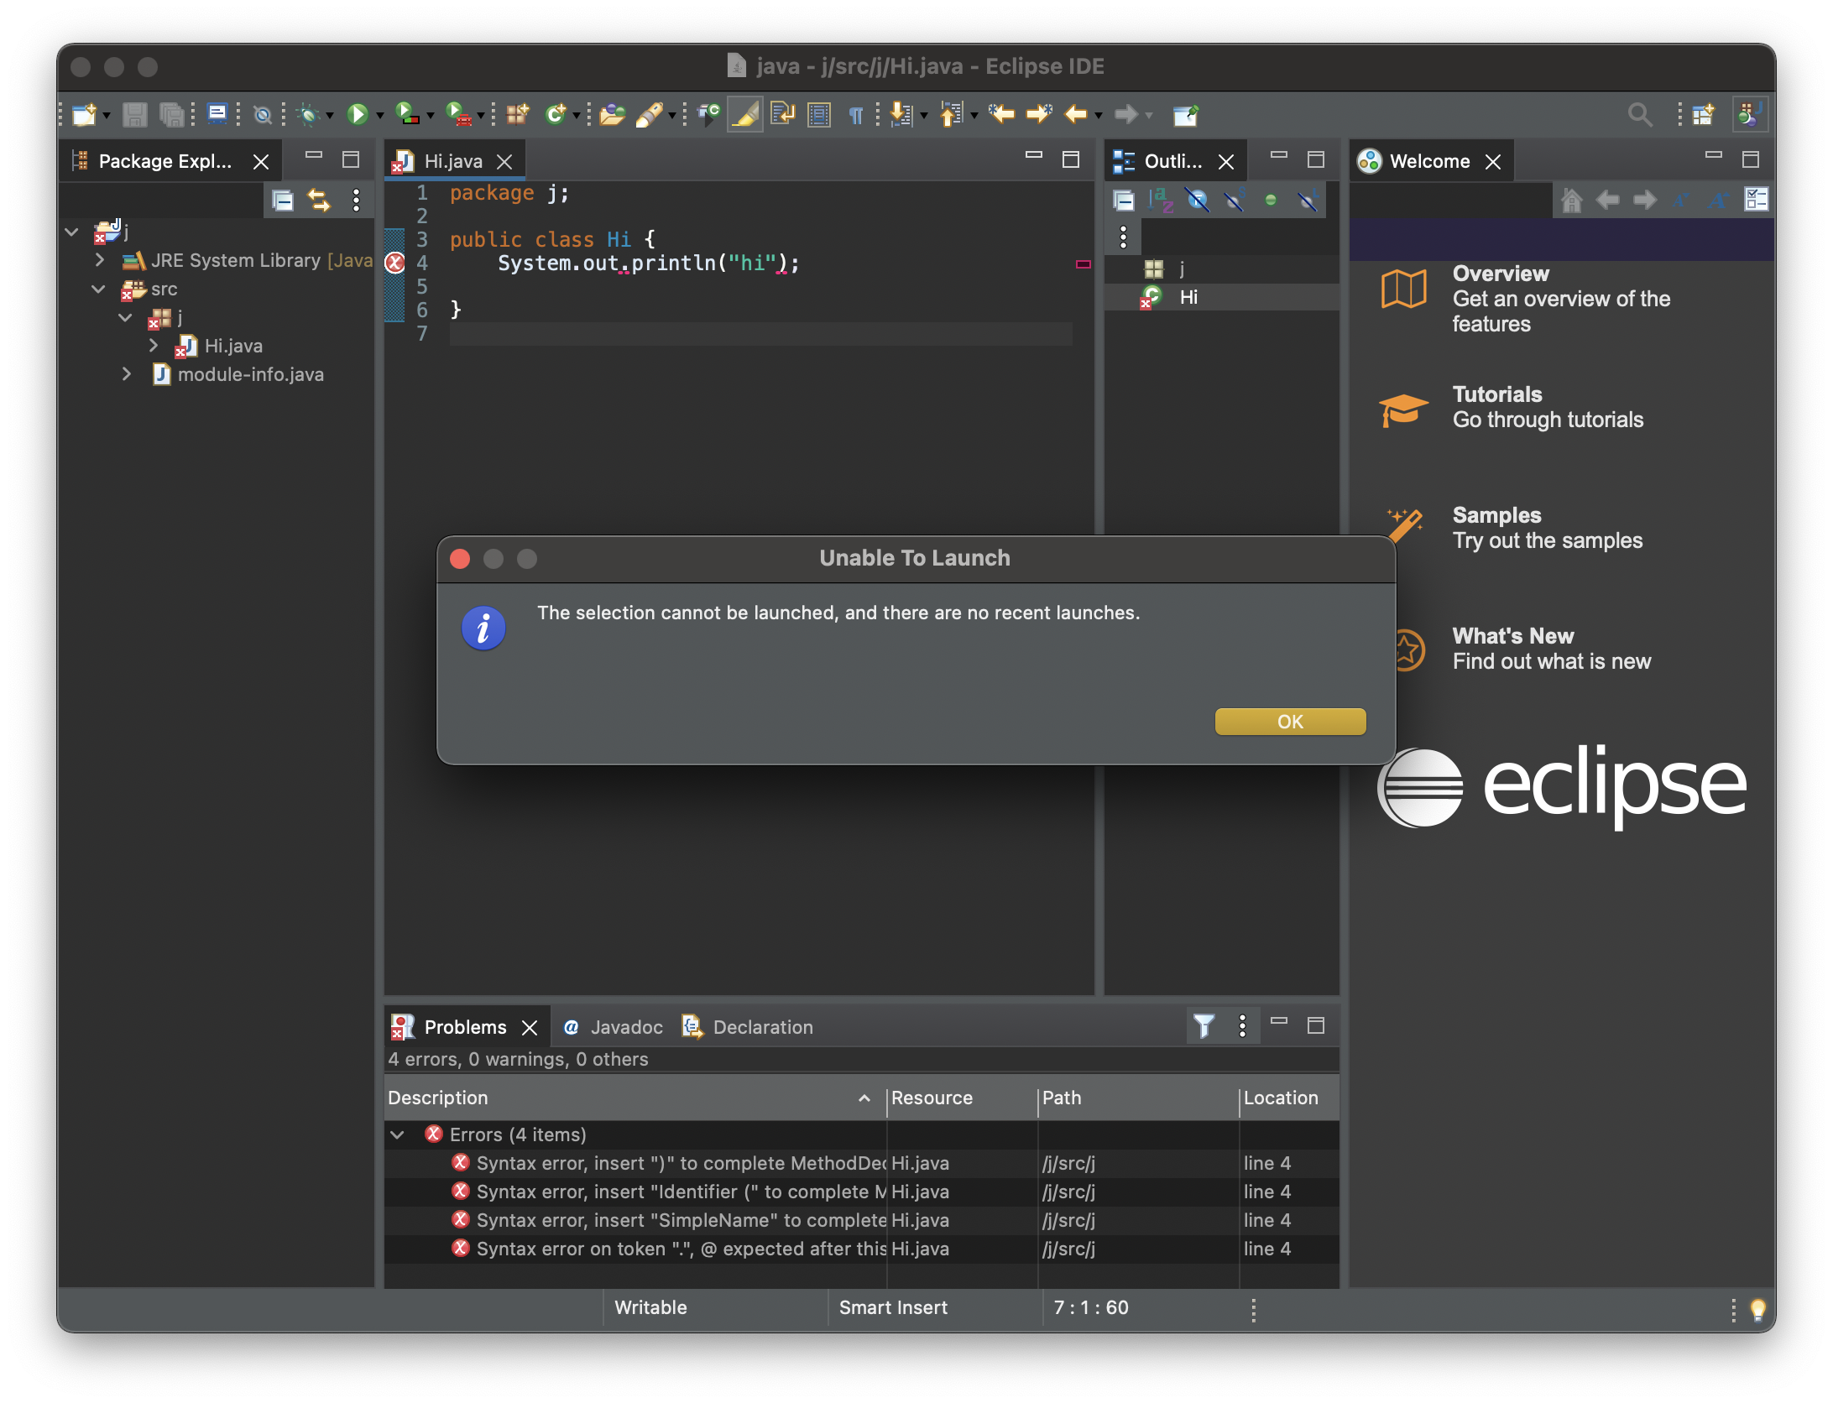The image size is (1833, 1403).
Task: Click Collapse All in Package Explorer
Action: pos(283,201)
